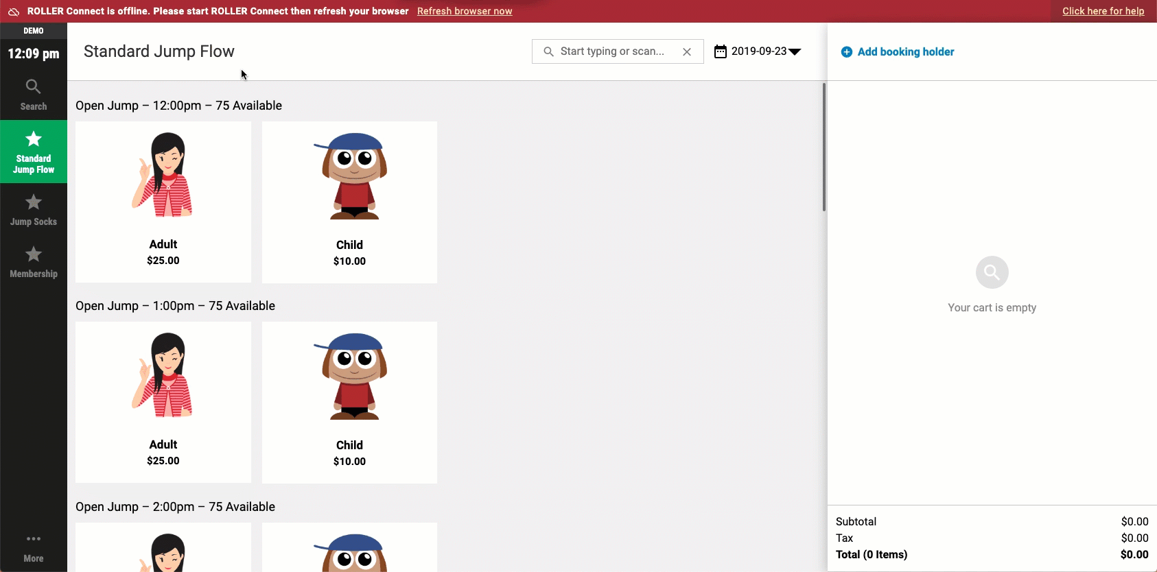The image size is (1157, 572).
Task: Add 12:00pm Child ticket to cart
Action: tap(349, 202)
